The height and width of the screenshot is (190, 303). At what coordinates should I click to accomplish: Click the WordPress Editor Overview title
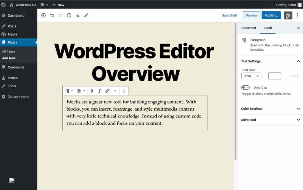[x=134, y=62]
